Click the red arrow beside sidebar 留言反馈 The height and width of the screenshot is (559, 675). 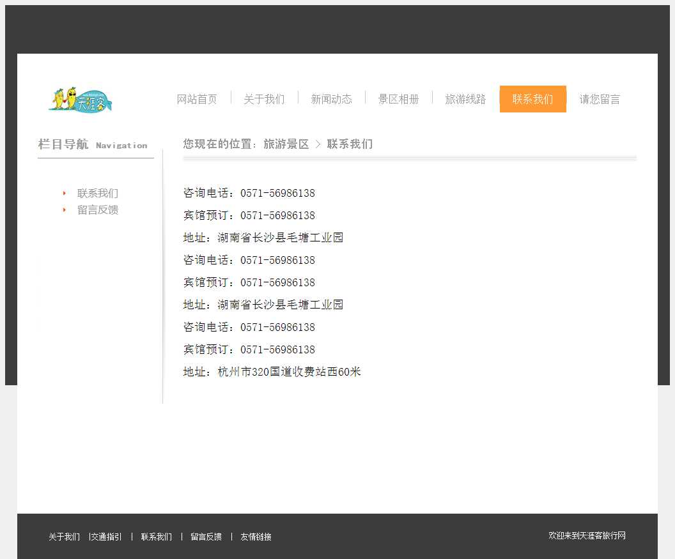pos(65,210)
